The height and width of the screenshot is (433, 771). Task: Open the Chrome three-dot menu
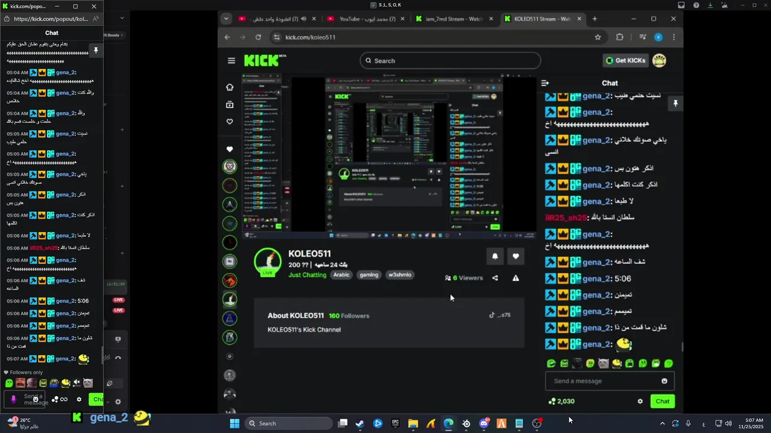673,37
